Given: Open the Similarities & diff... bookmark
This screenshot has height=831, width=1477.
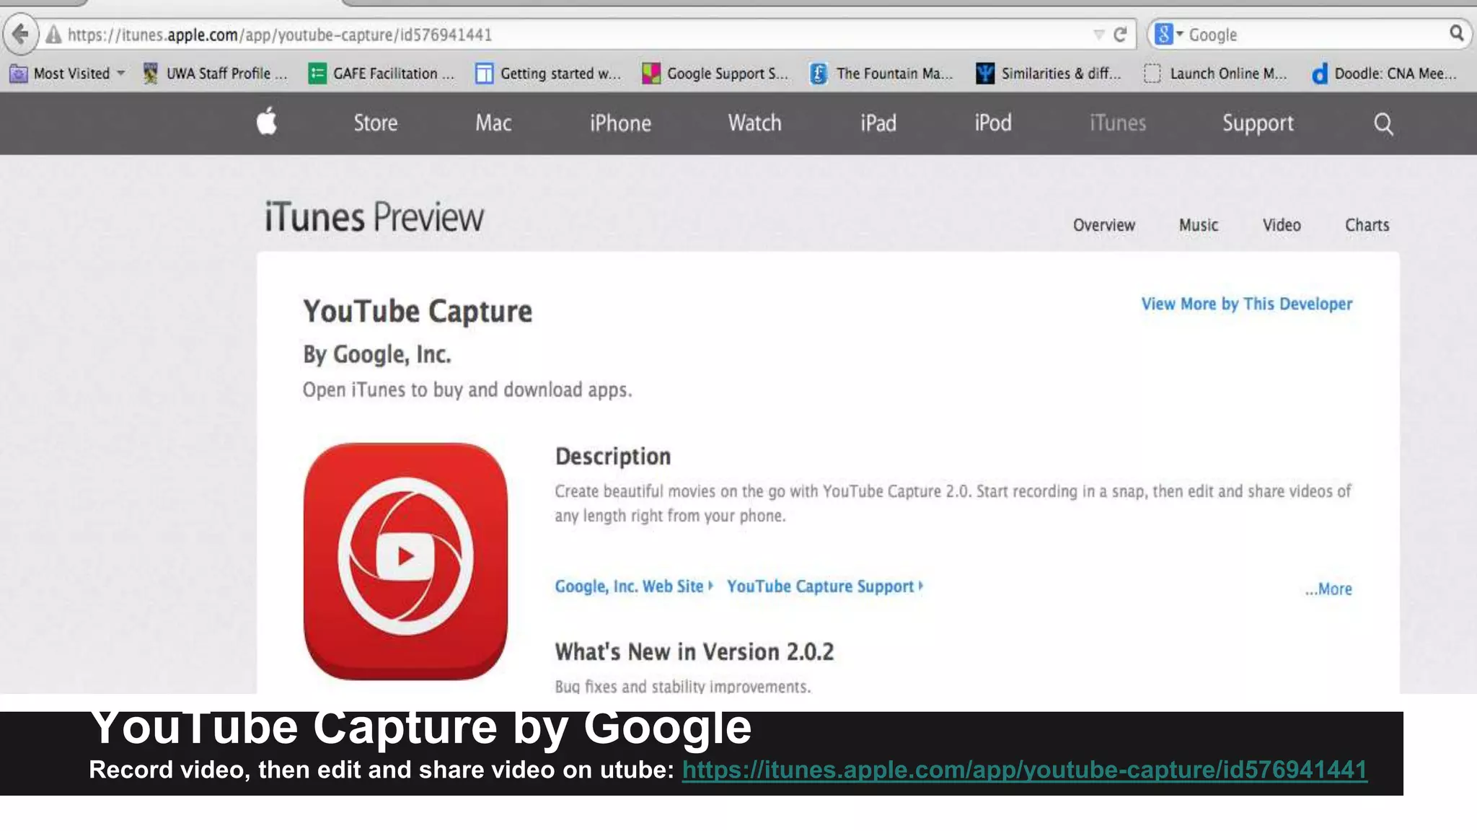Looking at the screenshot, I should 1049,74.
